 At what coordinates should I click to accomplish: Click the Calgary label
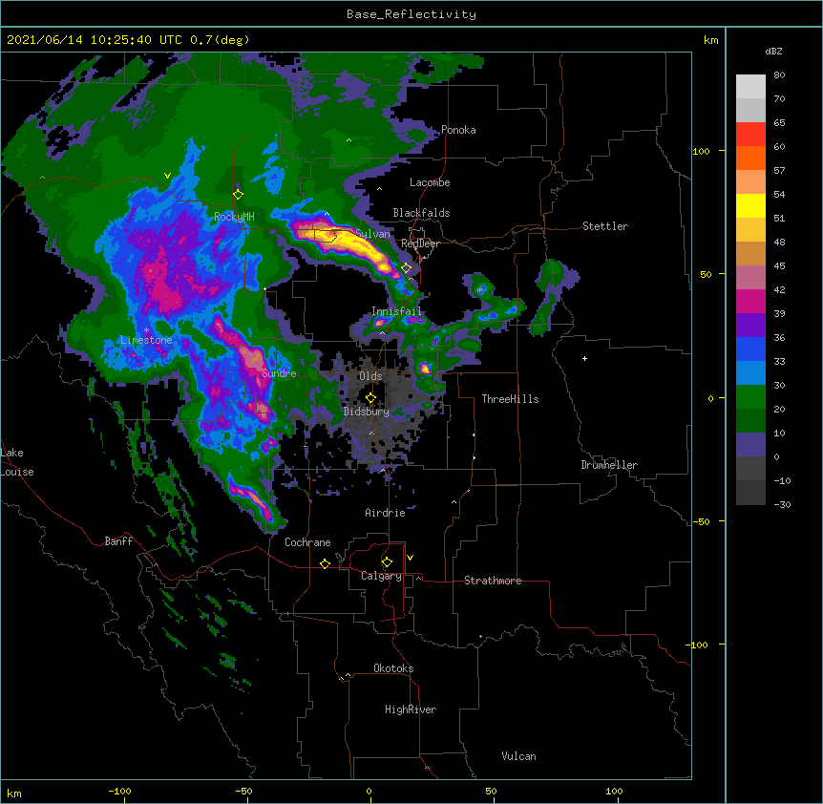(381, 576)
